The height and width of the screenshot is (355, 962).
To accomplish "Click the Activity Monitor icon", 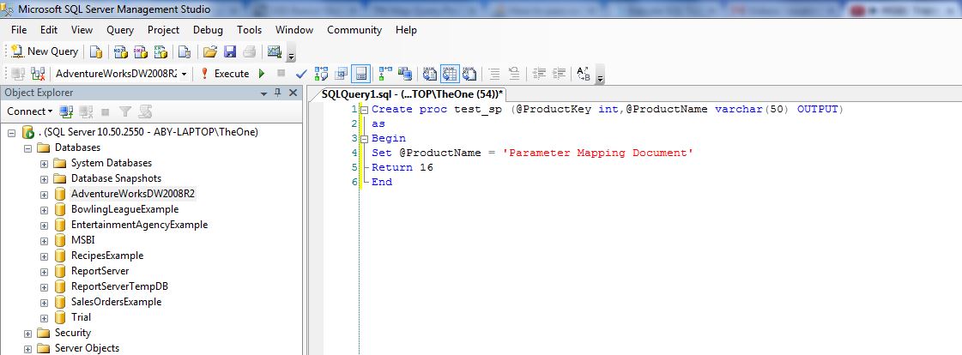I will tap(275, 51).
